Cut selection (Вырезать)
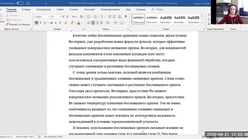 point(13,15)
